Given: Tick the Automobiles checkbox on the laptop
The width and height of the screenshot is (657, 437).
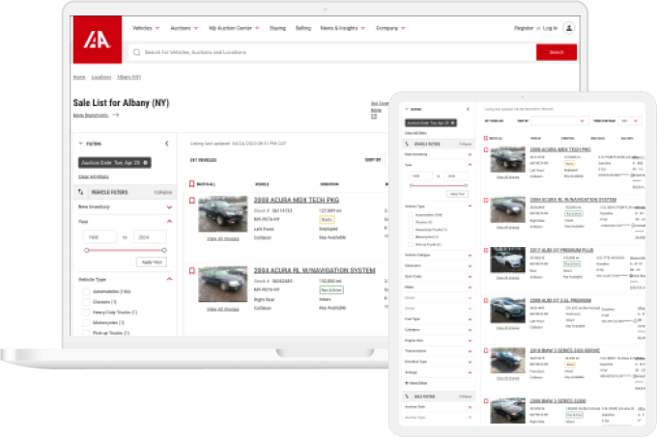Looking at the screenshot, I should 86,291.
